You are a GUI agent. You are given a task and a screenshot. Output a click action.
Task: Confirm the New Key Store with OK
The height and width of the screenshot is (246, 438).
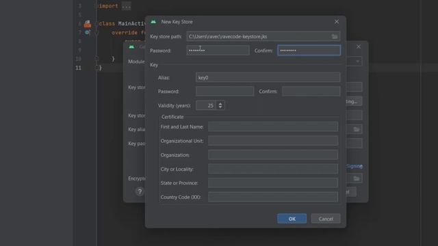click(x=292, y=219)
